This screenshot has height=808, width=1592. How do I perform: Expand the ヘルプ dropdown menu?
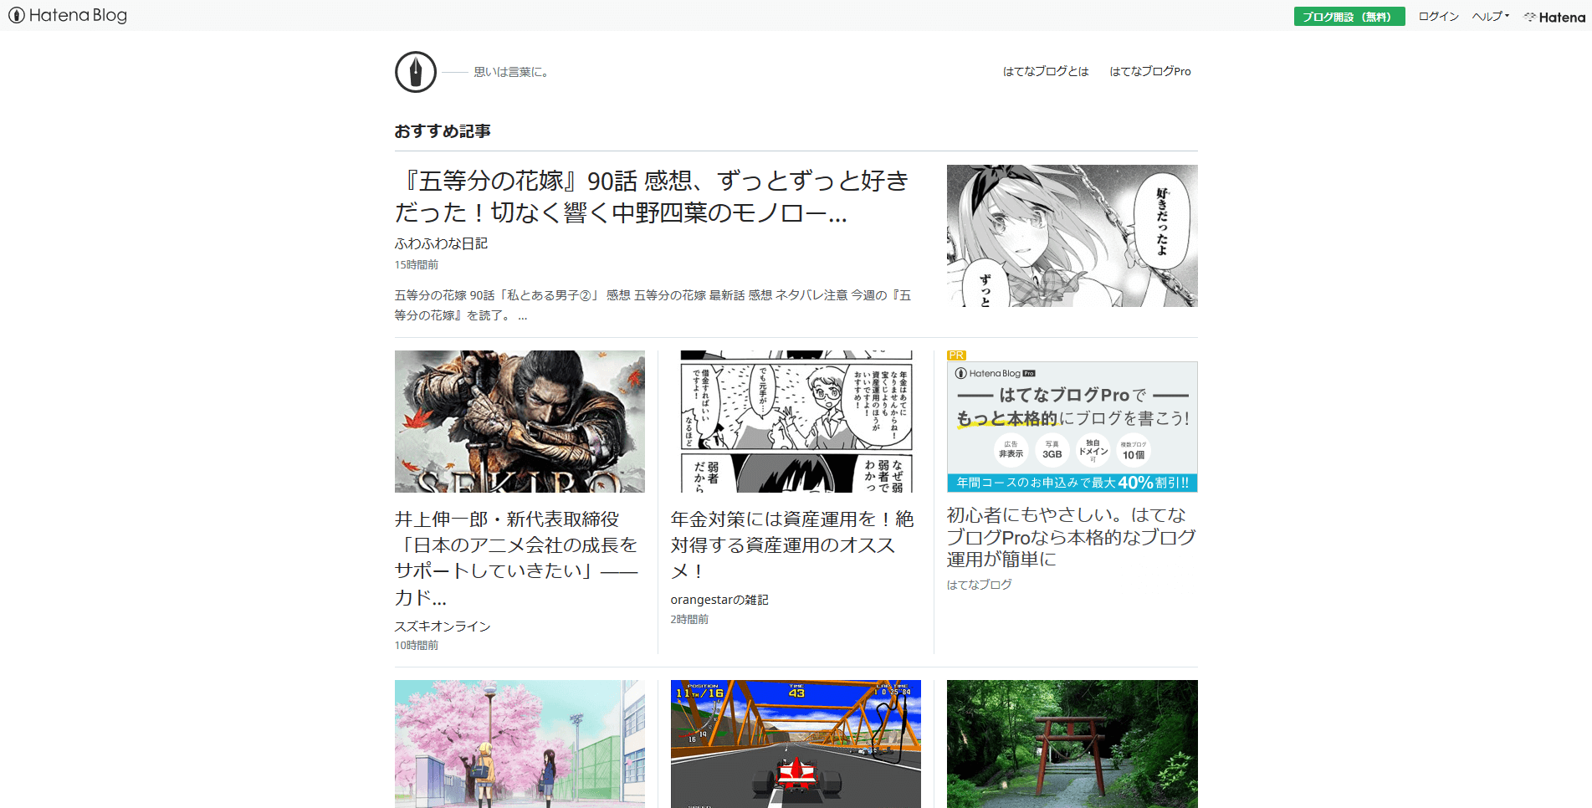1491,17
